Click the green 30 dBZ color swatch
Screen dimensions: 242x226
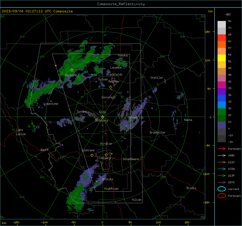[222, 112]
